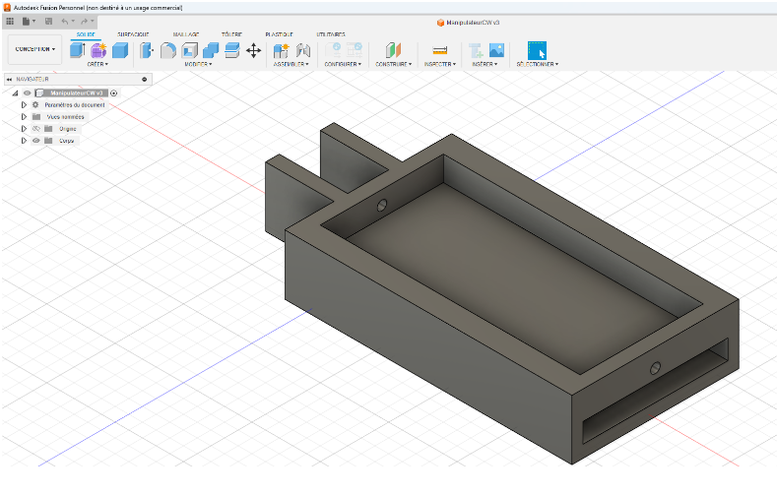Switch to the TÔLERIE tab

231,34
